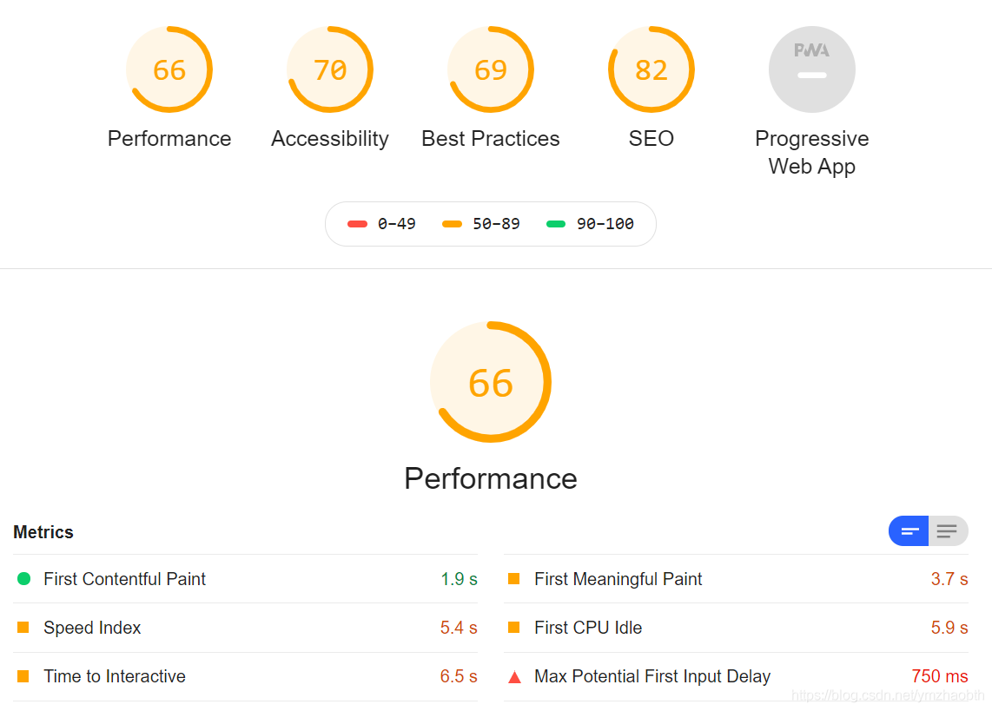Click the Accessibility score gauge showing 70

pyautogui.click(x=329, y=69)
